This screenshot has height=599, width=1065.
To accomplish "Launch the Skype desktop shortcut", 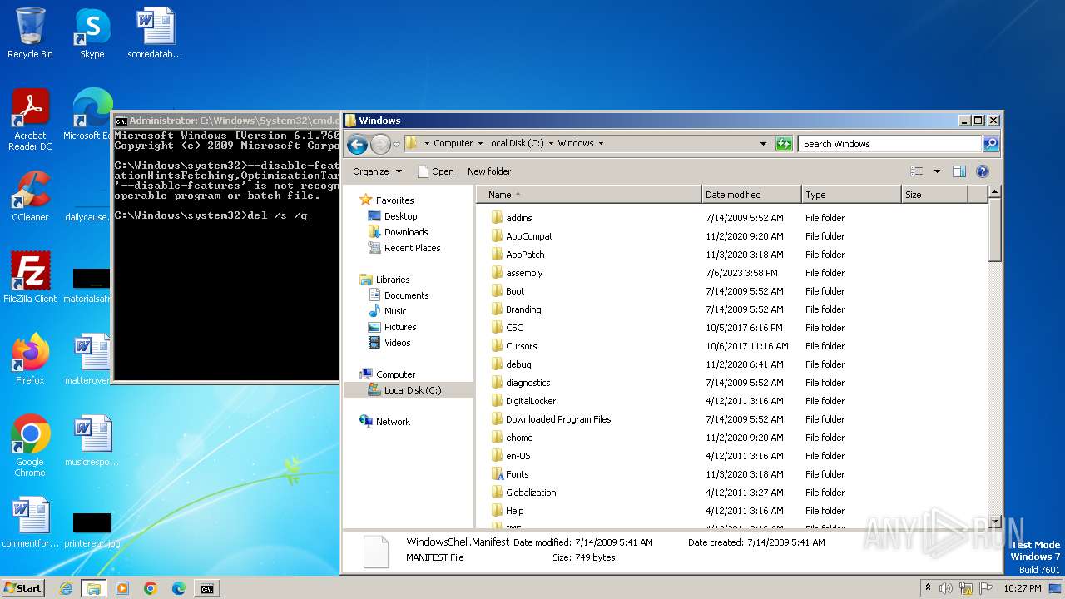I will (x=92, y=33).
